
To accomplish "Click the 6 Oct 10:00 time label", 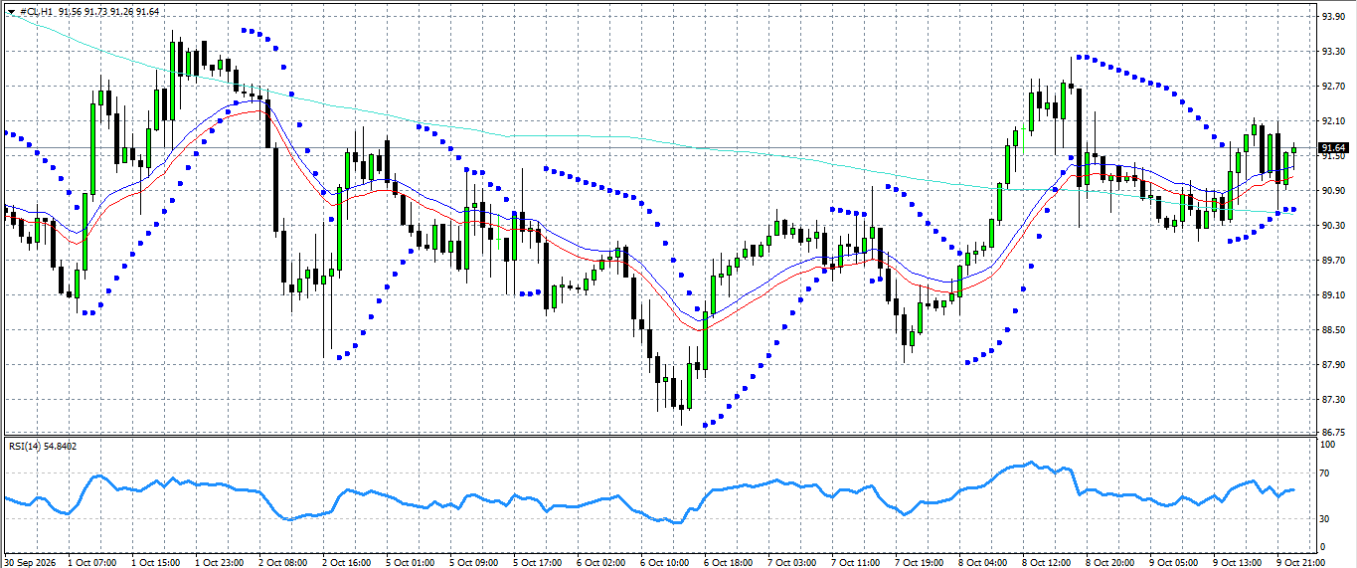I will (x=665, y=562).
